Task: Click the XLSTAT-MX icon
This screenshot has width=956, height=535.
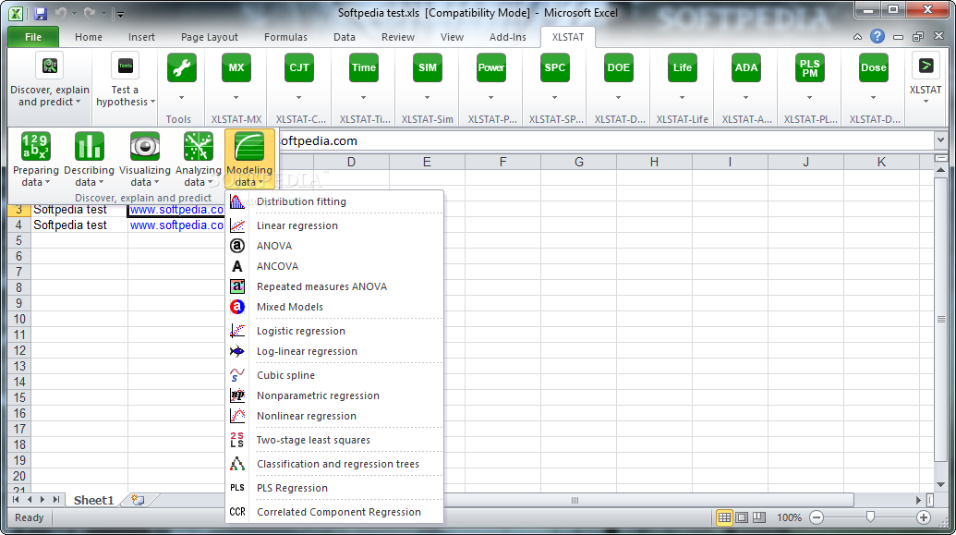Action: pos(236,67)
